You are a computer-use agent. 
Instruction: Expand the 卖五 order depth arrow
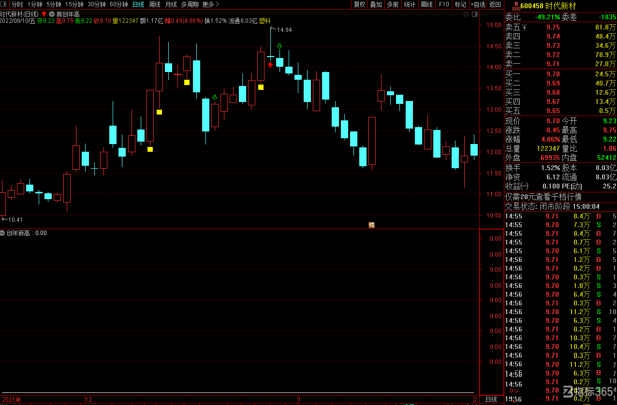(x=524, y=28)
